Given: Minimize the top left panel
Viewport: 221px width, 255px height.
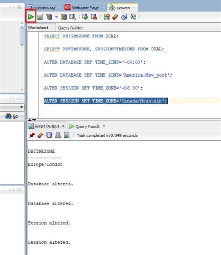Looking at the screenshot, I should click(x=19, y=7).
